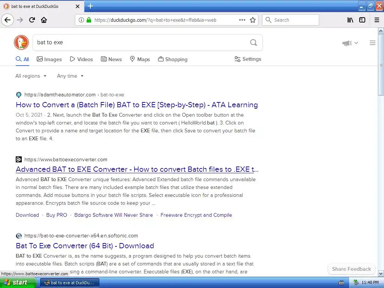
Task: Open the Library bookmarks icon
Action: [350, 20]
